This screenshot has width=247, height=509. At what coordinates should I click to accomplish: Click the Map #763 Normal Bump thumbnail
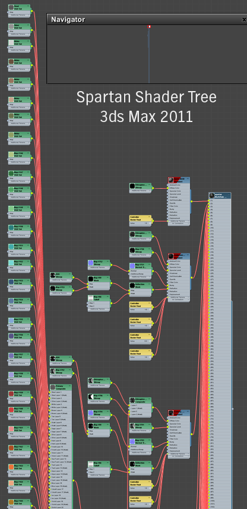(132, 442)
